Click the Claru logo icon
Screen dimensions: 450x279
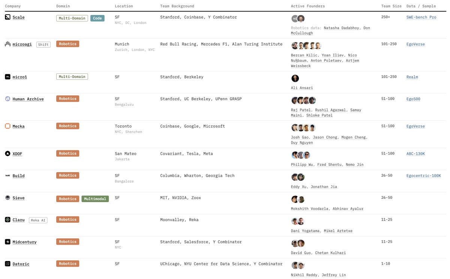7,220
